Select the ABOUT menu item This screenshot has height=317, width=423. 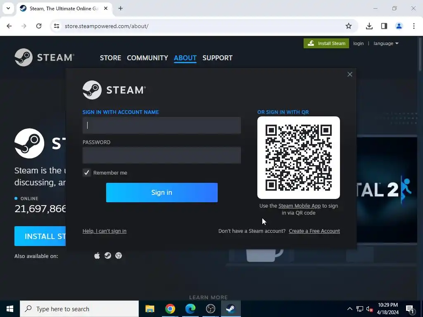tap(185, 58)
